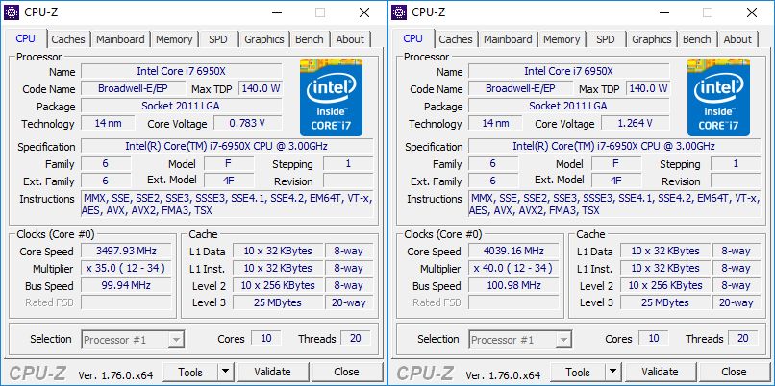
Task: Click the L1 Data 10 x 32 KBytes in left window
Action: coord(278,251)
